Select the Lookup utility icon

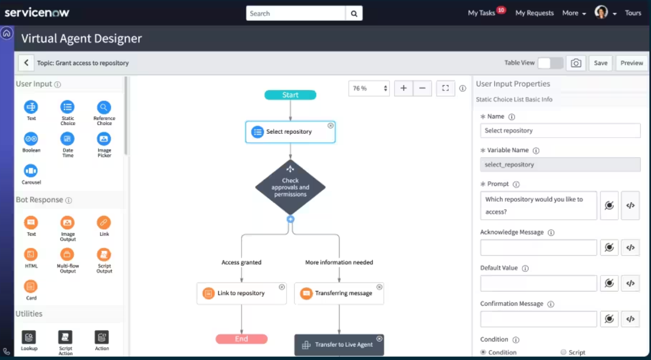point(29,337)
